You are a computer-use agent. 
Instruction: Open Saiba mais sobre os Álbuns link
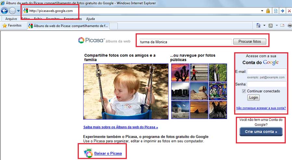click(x=121, y=127)
